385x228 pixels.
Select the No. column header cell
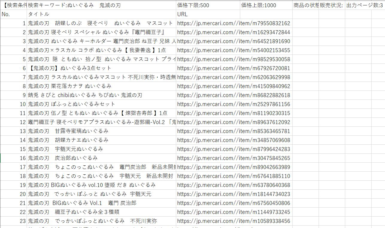[14, 14]
